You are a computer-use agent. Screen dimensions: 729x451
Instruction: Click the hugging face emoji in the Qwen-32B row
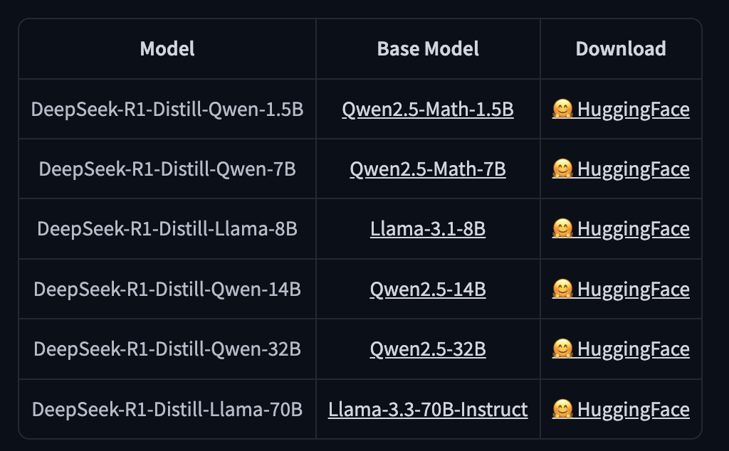(x=562, y=349)
